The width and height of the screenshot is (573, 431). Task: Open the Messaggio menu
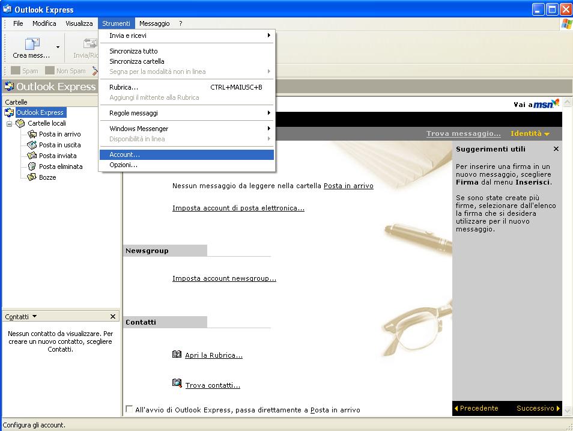(x=154, y=23)
